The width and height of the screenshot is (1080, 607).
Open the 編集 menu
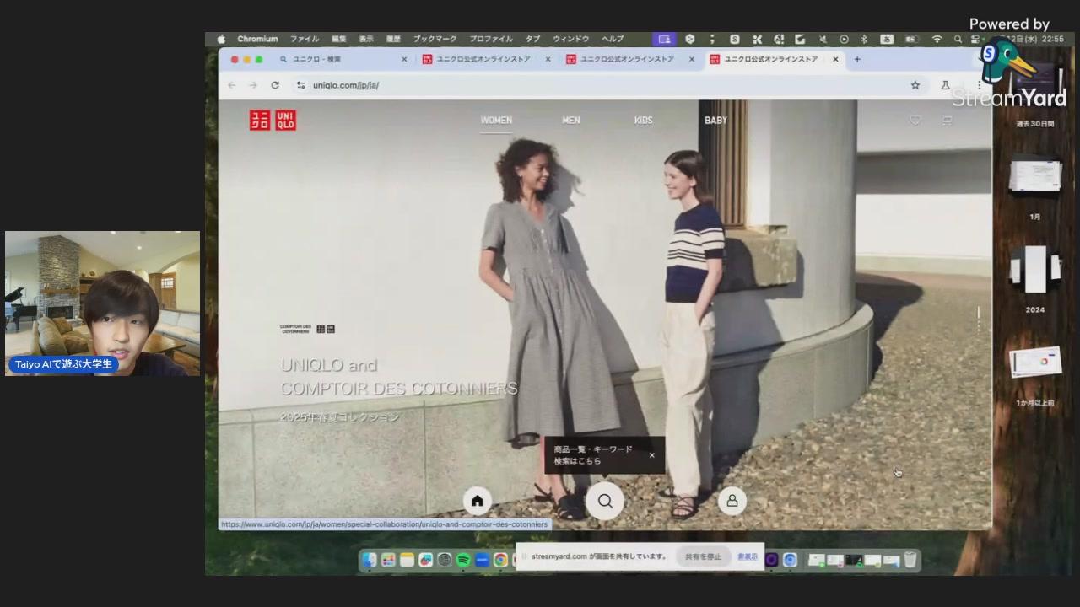click(339, 39)
